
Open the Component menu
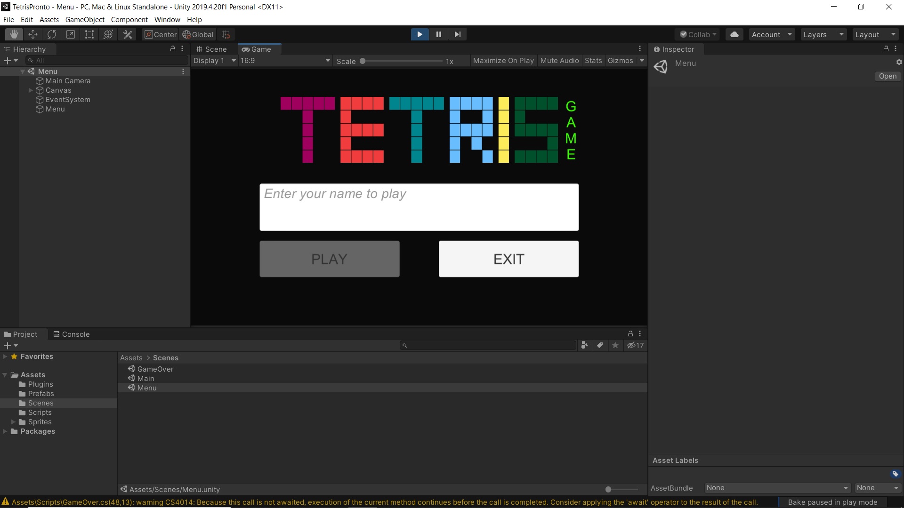(129, 19)
